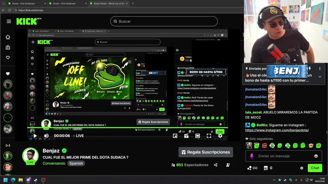The image size is (328, 184).
Task: Enable mini player mode in video controls
Action: (x=175, y=136)
